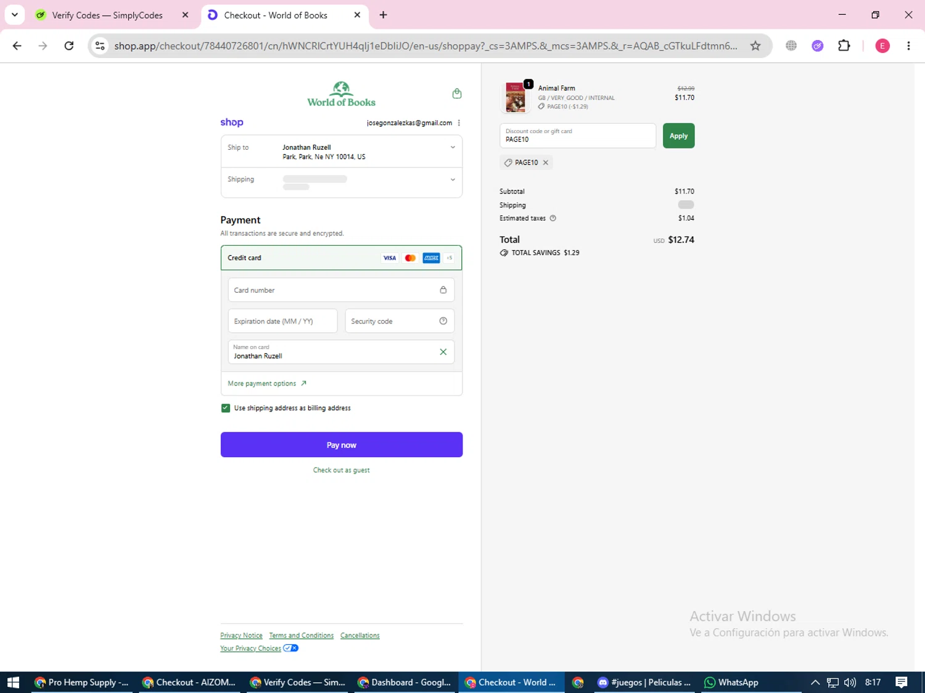
Task: Click the Pay now button
Action: pos(342,445)
